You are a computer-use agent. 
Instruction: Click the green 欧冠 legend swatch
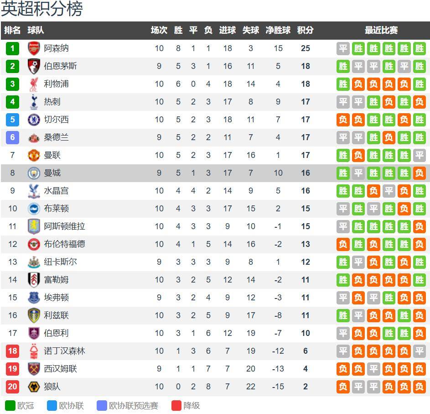click(10, 405)
